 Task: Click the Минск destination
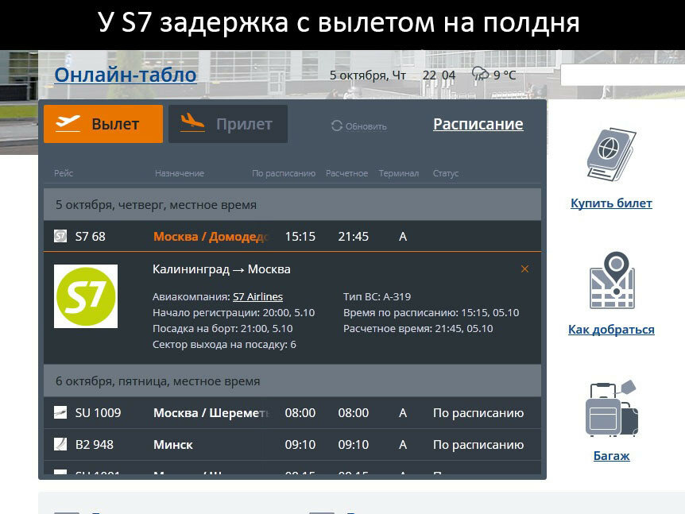tap(173, 445)
